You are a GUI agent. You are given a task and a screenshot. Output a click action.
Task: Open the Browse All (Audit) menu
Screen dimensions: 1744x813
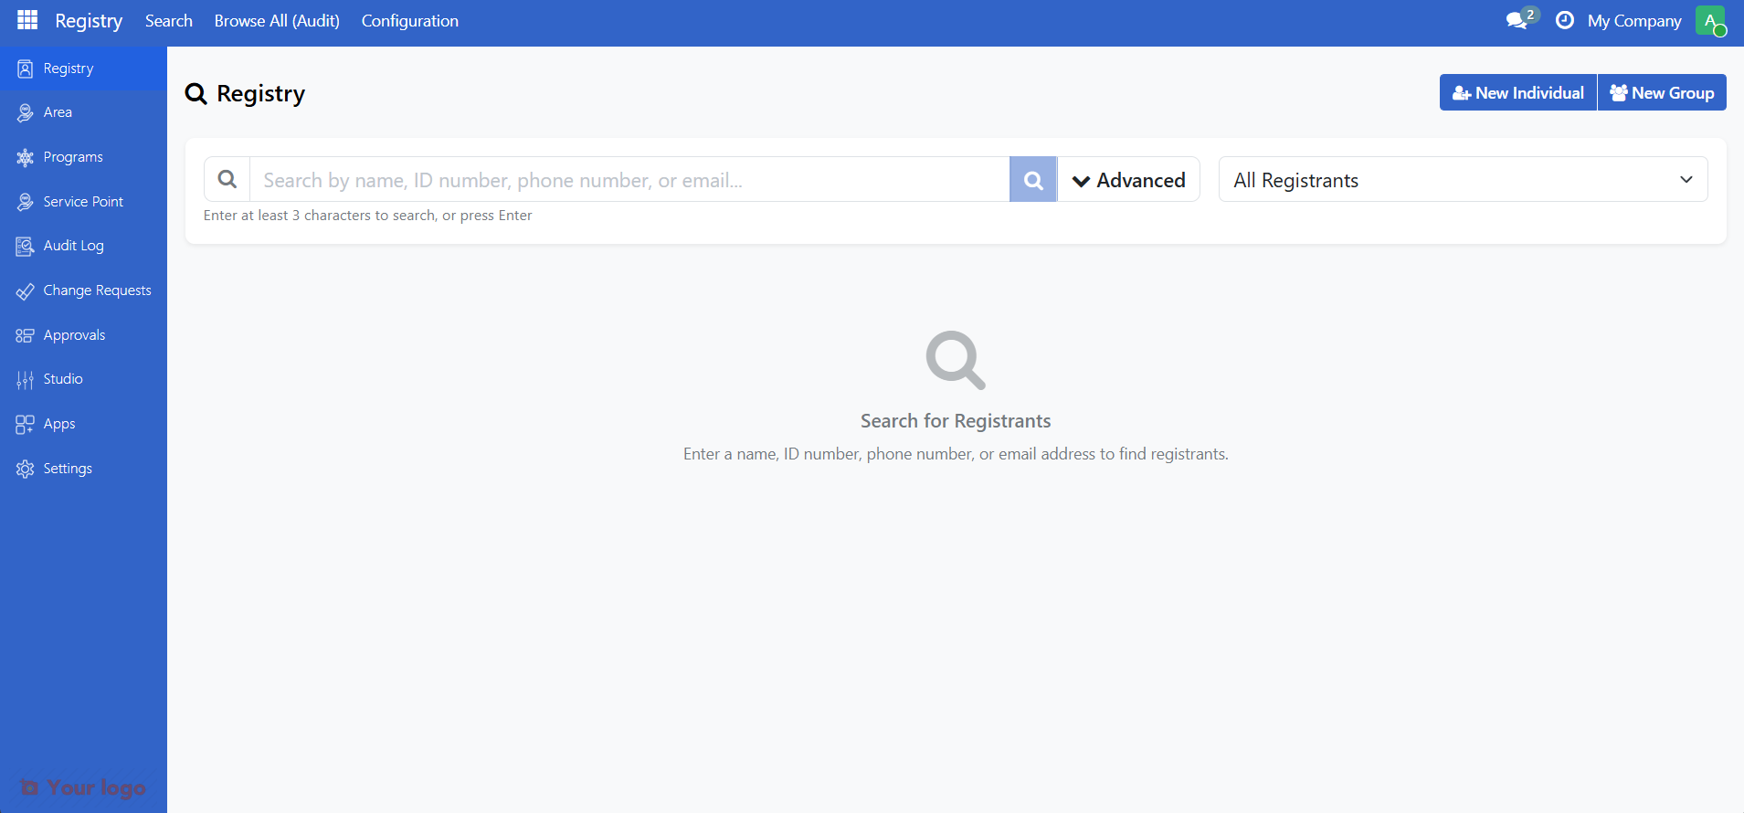pyautogui.click(x=277, y=20)
